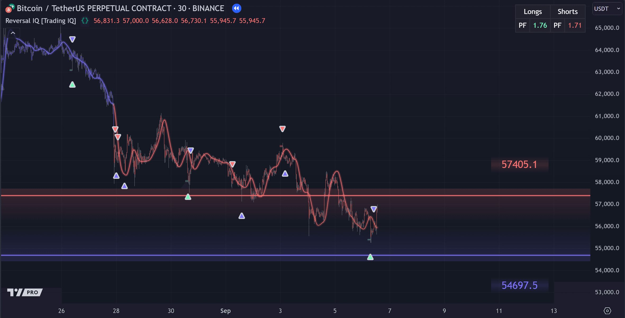Click the purple down-triangle at the chart's top left peak
625x318 pixels.
(72, 39)
